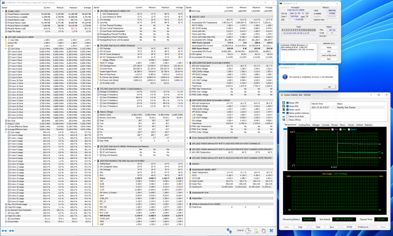Viewport: 393px width, 236px height.
Task: Toggle Motherboard graph legend checkbox
Action: [x=316, y=130]
